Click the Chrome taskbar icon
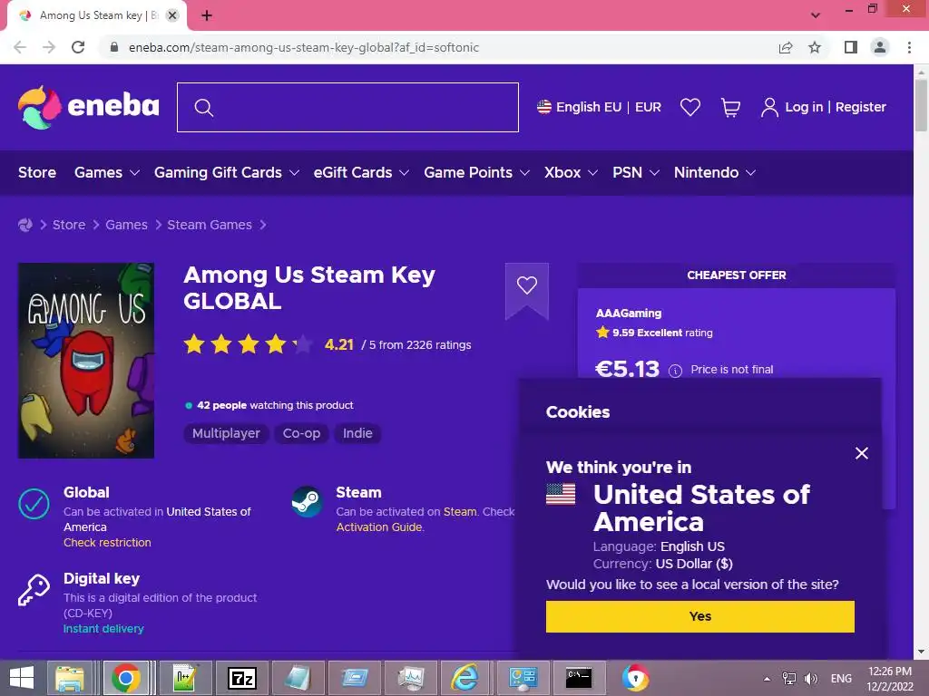Screen dimensions: 929x696 click(x=126, y=678)
